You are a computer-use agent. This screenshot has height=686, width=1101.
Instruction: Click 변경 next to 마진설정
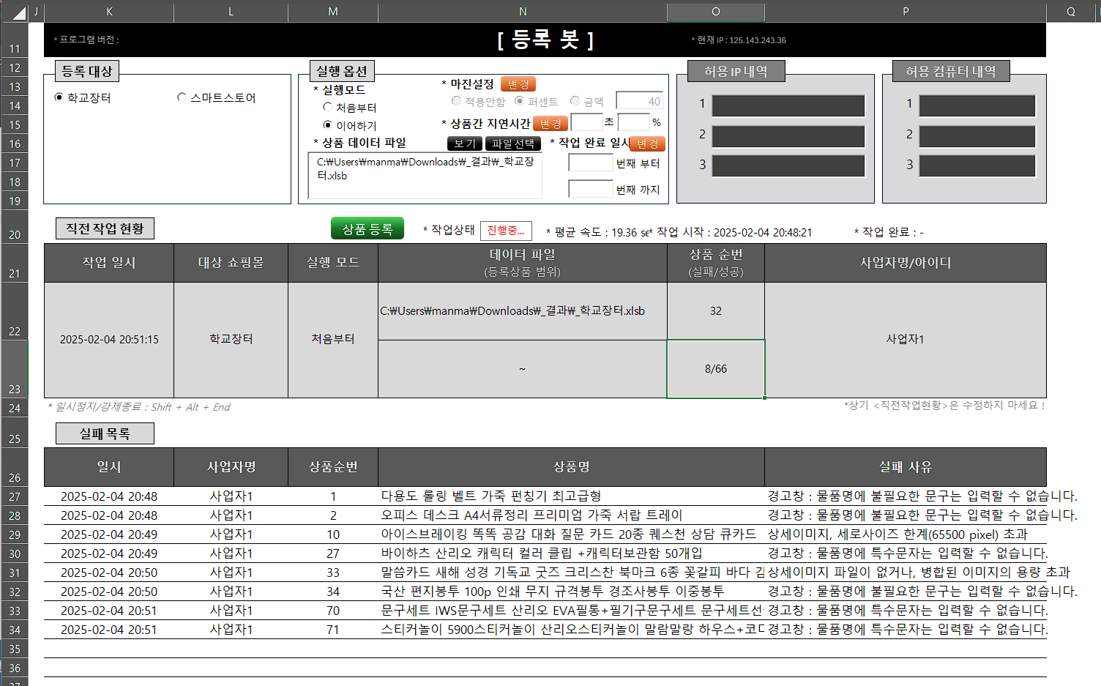click(x=518, y=84)
